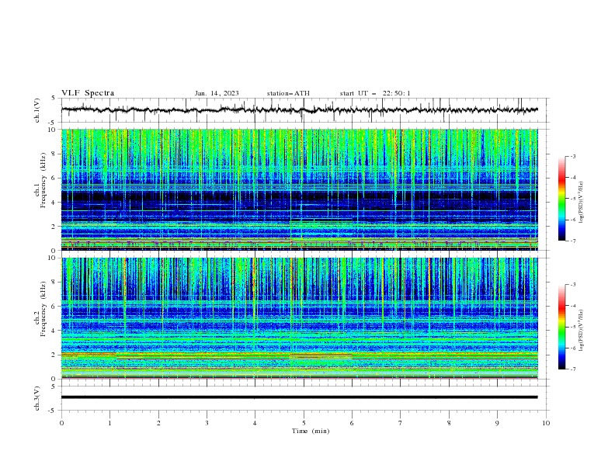Image resolution: width=615 pixels, height=475 pixels.
Task: Click the "-5" label on ch.2 color bar
Action: click(x=573, y=327)
